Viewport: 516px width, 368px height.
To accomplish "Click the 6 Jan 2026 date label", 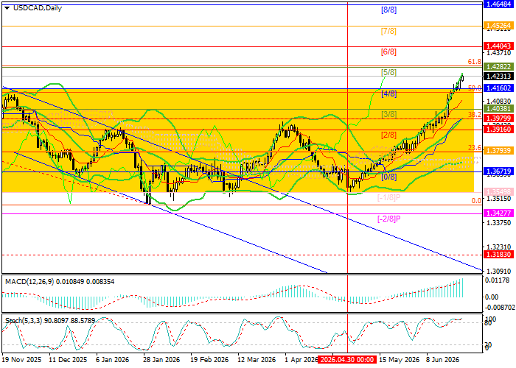I will point(112,359).
